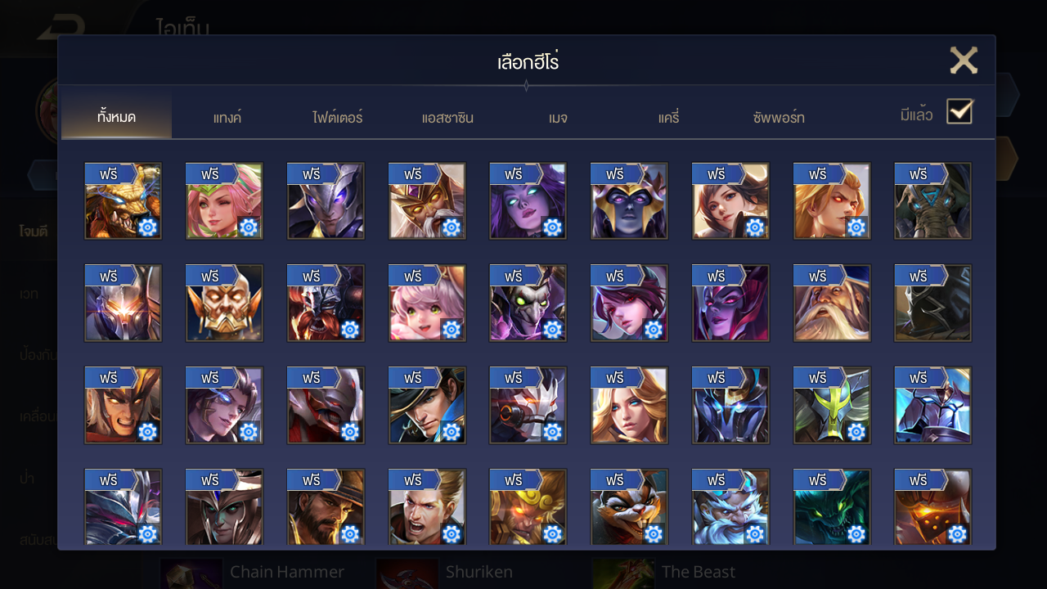This screenshot has width=1047, height=589.
Task: Select the plague-mask hero with green eyes
Action: [x=528, y=303]
